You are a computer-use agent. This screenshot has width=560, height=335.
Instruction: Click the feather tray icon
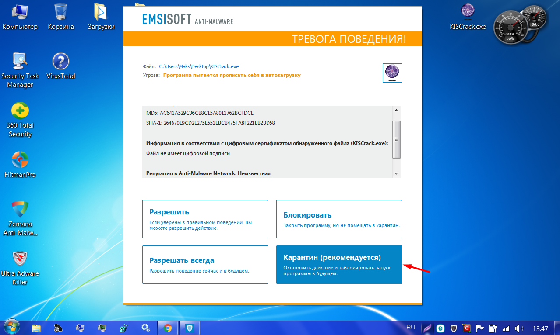click(x=428, y=328)
